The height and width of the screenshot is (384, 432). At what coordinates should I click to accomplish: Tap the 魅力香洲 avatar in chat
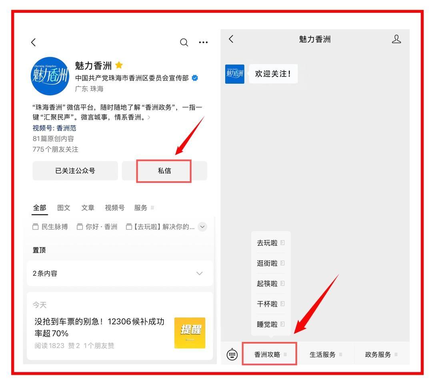[235, 74]
